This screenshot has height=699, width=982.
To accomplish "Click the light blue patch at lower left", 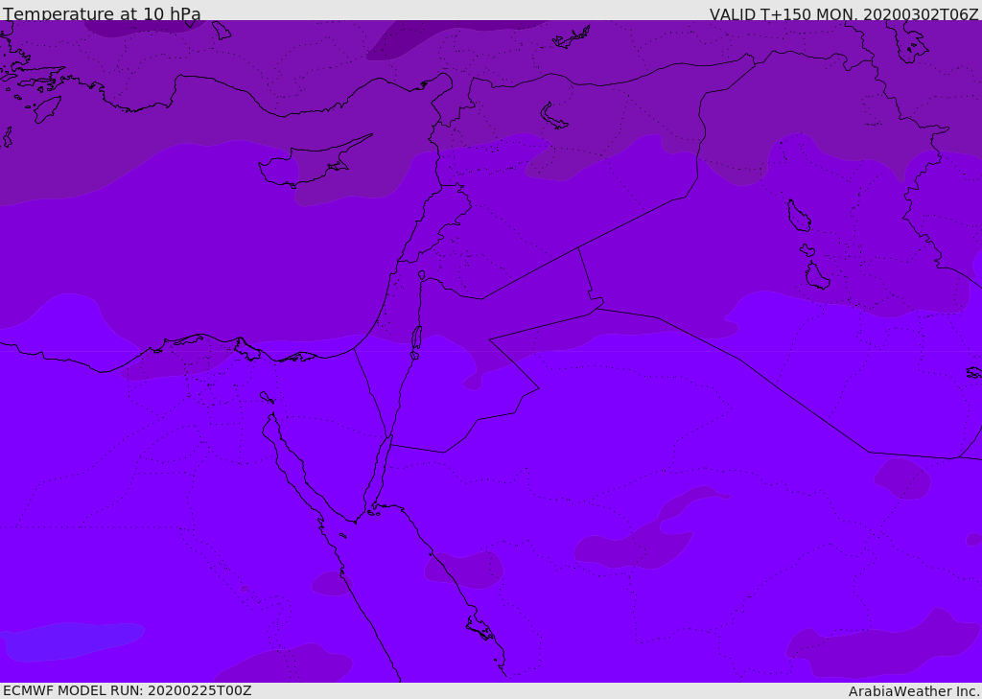I will click(72, 641).
